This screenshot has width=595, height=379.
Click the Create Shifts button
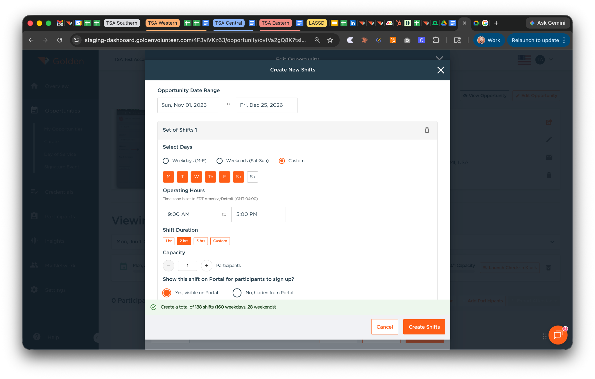coord(424,327)
